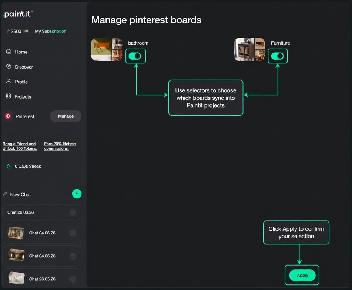The height and width of the screenshot is (290, 352).
Task: Click thumbnail of second Chat 04.06.26
Action: click(16, 255)
